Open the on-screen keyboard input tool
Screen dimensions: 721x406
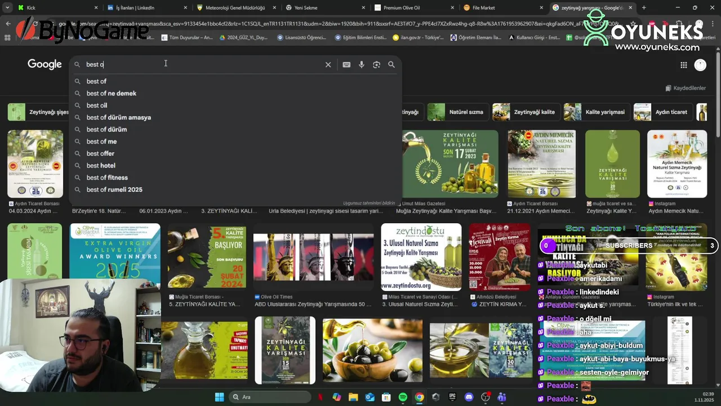point(346,65)
